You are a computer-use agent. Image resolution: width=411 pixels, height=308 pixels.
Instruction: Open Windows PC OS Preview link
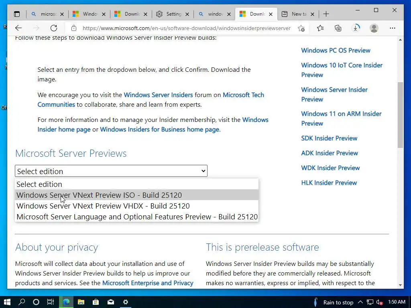pyautogui.click(x=336, y=50)
